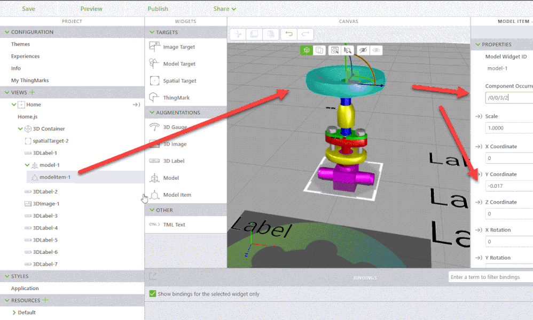Viewport: 533px width, 320px height.
Task: Open binding arrow next to Scale
Action: 479,116
